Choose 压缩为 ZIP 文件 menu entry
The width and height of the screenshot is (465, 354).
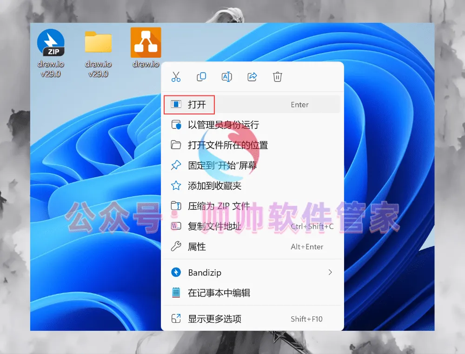click(252, 206)
